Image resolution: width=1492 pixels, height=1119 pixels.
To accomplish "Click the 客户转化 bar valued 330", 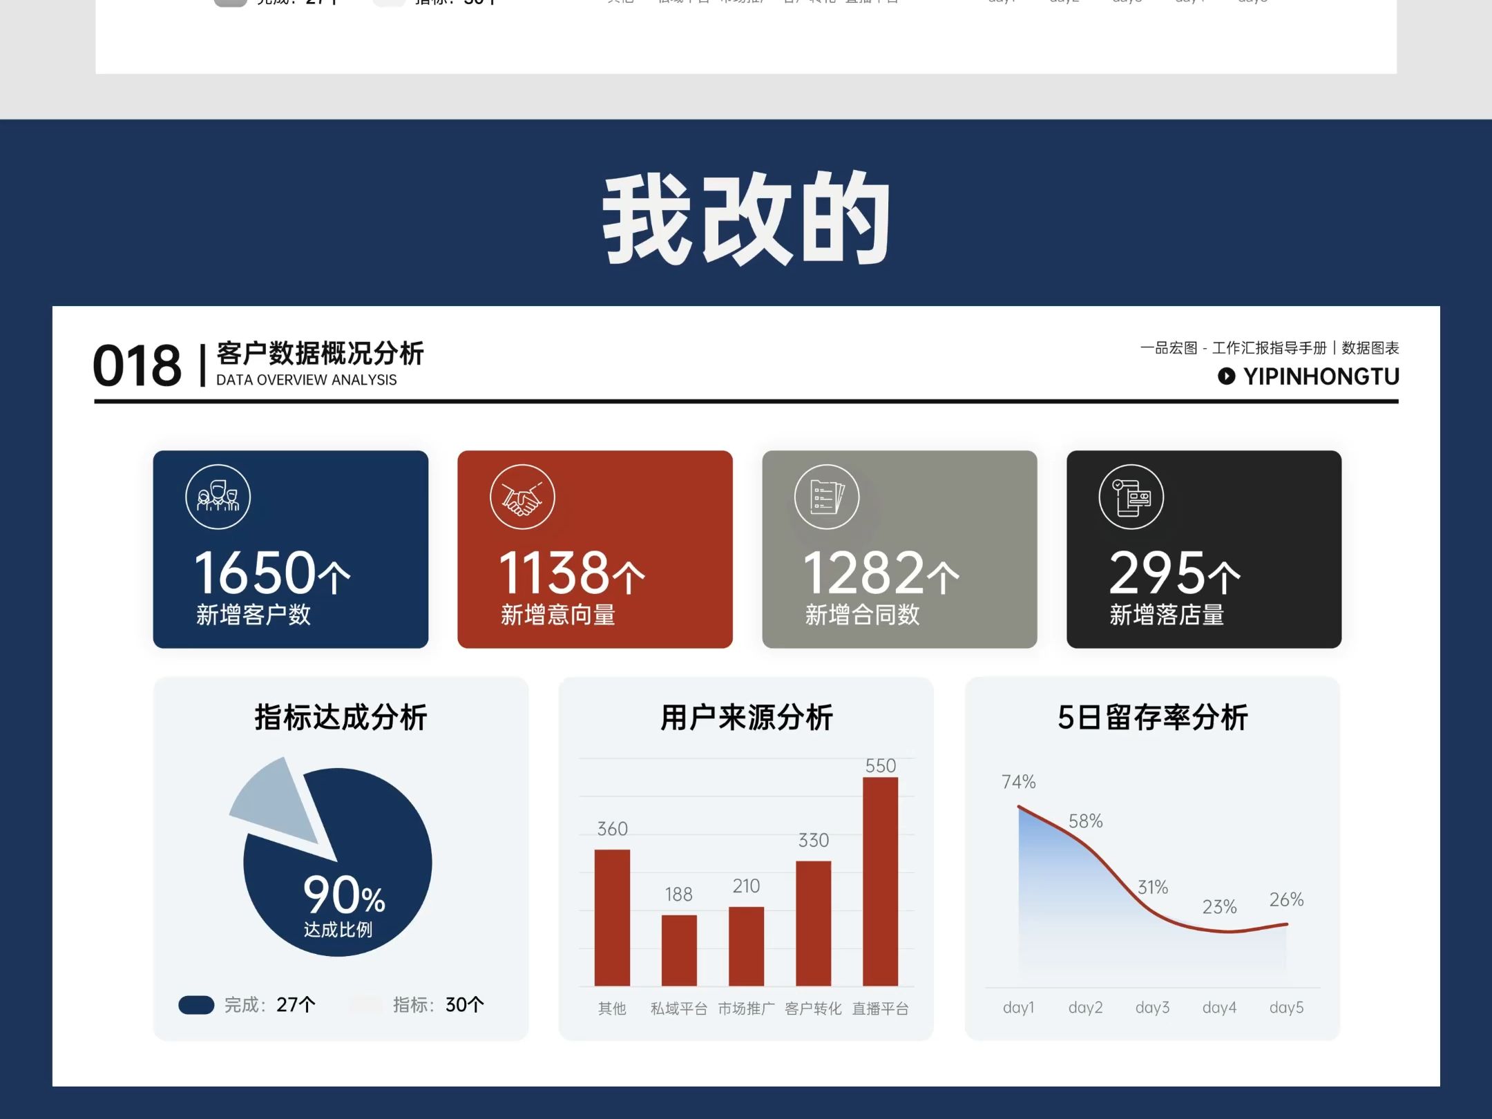I will click(x=813, y=924).
